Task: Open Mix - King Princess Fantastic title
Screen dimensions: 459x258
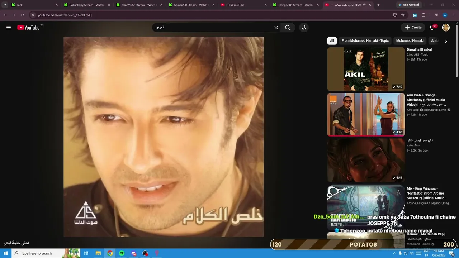Action: (427, 193)
